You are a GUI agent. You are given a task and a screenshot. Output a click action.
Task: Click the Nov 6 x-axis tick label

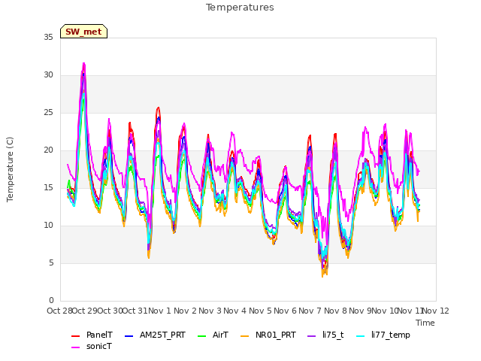click(285, 311)
